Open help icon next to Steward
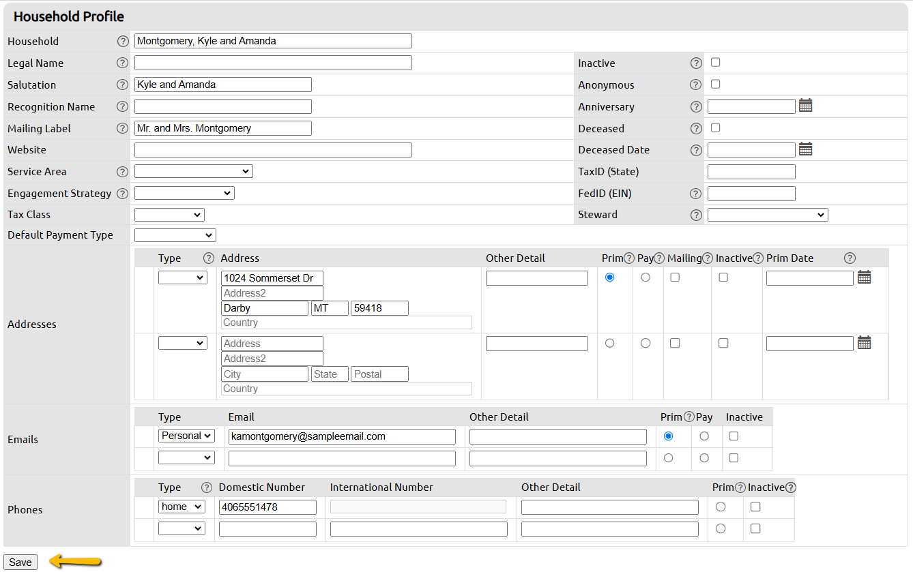This screenshot has width=913, height=572. tap(696, 215)
